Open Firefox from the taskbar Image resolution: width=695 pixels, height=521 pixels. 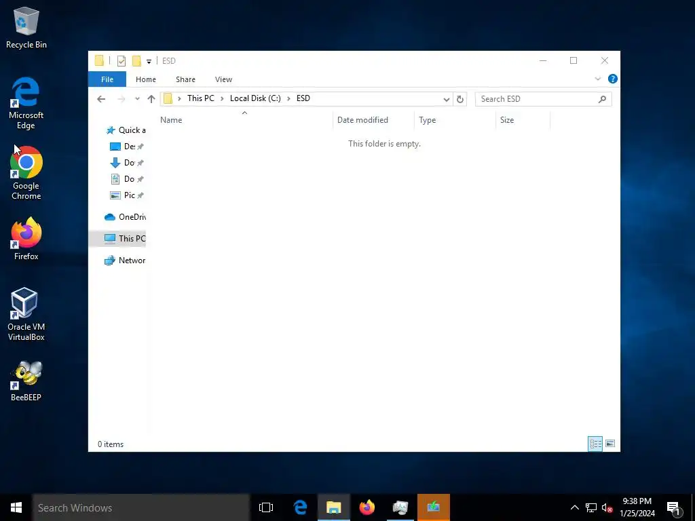367,507
